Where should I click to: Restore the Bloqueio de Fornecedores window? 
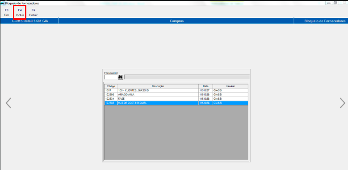coord(335,3)
